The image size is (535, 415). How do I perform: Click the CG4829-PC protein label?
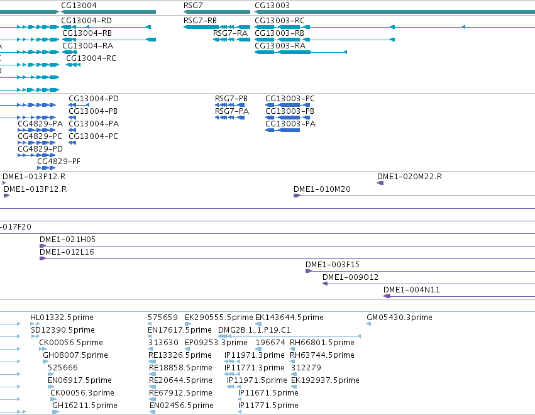click(40, 136)
